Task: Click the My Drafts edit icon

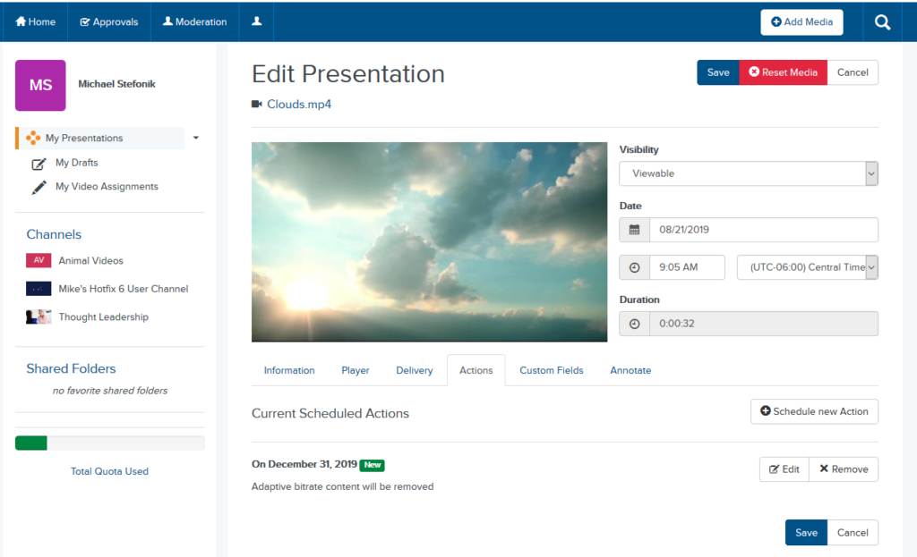Action: [x=39, y=164]
